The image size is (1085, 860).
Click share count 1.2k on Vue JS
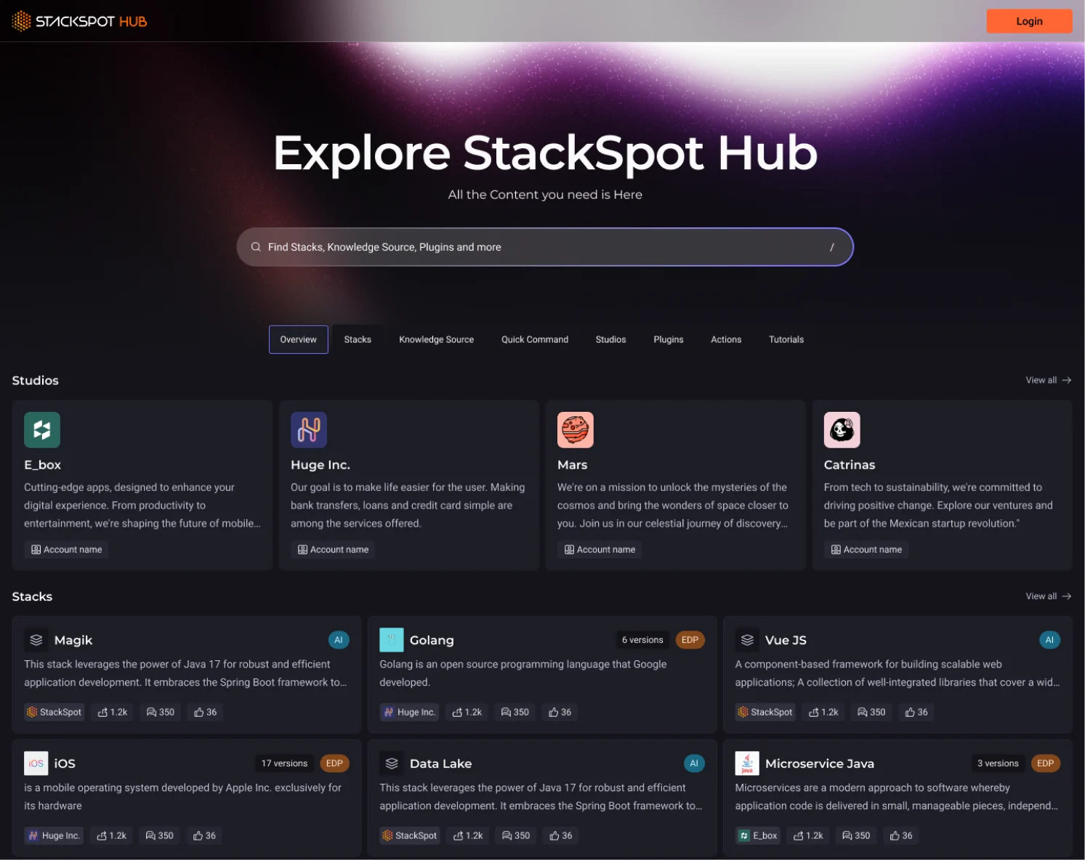(824, 713)
